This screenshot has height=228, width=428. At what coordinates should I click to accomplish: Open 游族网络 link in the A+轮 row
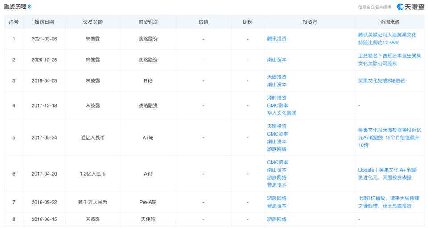[276, 149]
